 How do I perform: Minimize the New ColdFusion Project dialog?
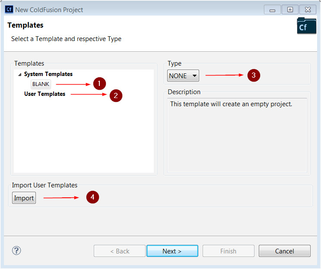pyautogui.click(x=272, y=9)
